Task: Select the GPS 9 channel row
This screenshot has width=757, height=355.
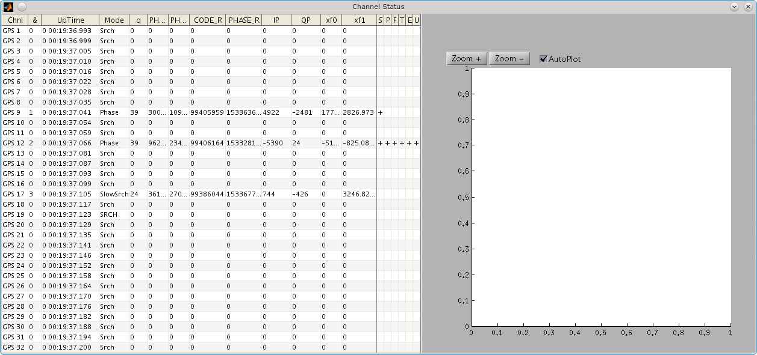Action: (x=12, y=112)
